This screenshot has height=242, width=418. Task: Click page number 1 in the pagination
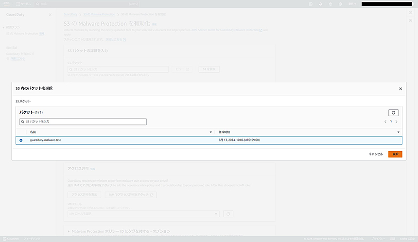pos(391,121)
